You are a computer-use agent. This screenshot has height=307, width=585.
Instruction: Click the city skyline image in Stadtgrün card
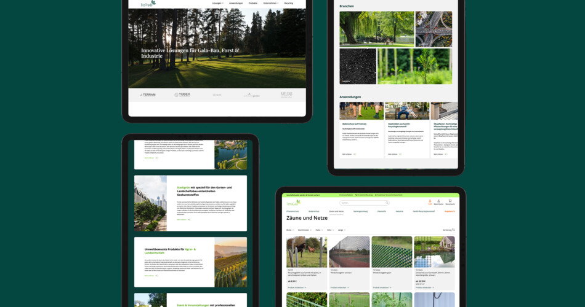tap(150, 203)
